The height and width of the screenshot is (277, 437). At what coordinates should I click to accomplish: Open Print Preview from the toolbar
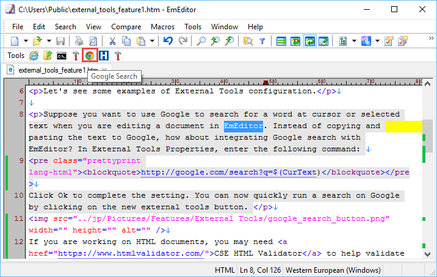[93, 41]
